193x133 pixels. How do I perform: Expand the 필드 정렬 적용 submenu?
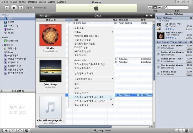tap(112, 105)
